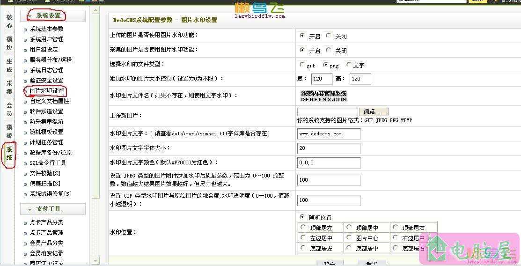This screenshot has height=266, width=521.
Task: Select 顶部居右 watermark position
Action: 395,228
